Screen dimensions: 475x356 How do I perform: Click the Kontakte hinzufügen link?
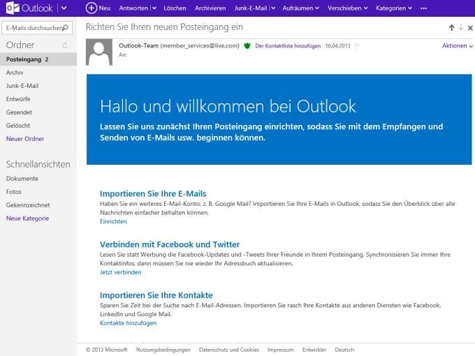[x=128, y=323]
